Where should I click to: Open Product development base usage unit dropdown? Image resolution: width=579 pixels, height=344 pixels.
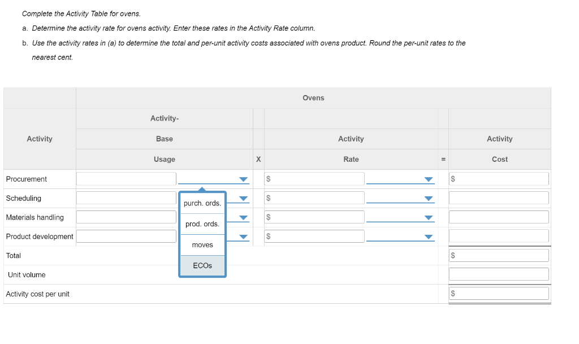(243, 237)
